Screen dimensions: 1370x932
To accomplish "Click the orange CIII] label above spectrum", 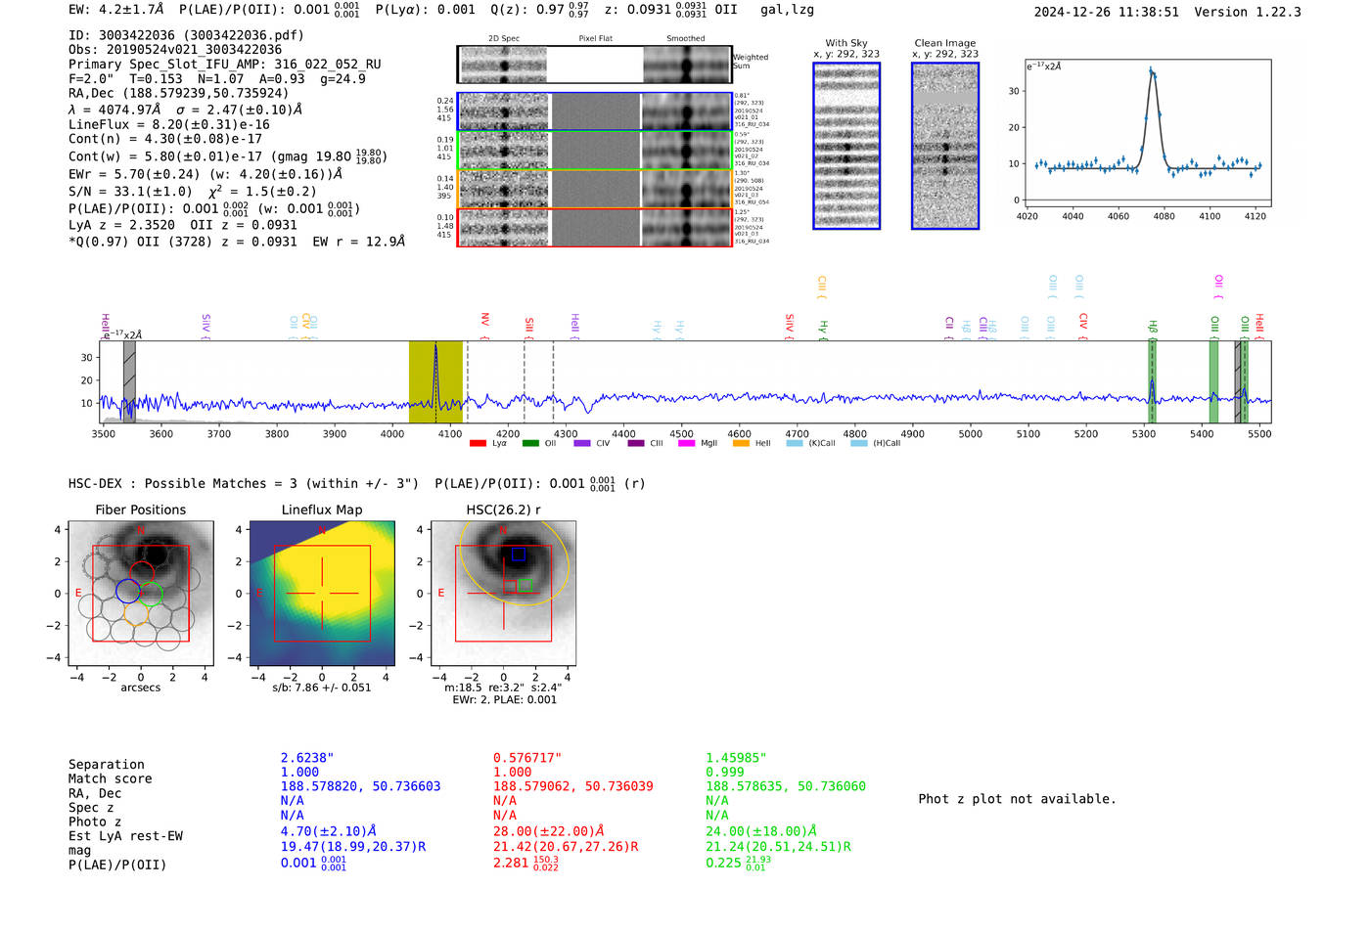I will 822,288.
